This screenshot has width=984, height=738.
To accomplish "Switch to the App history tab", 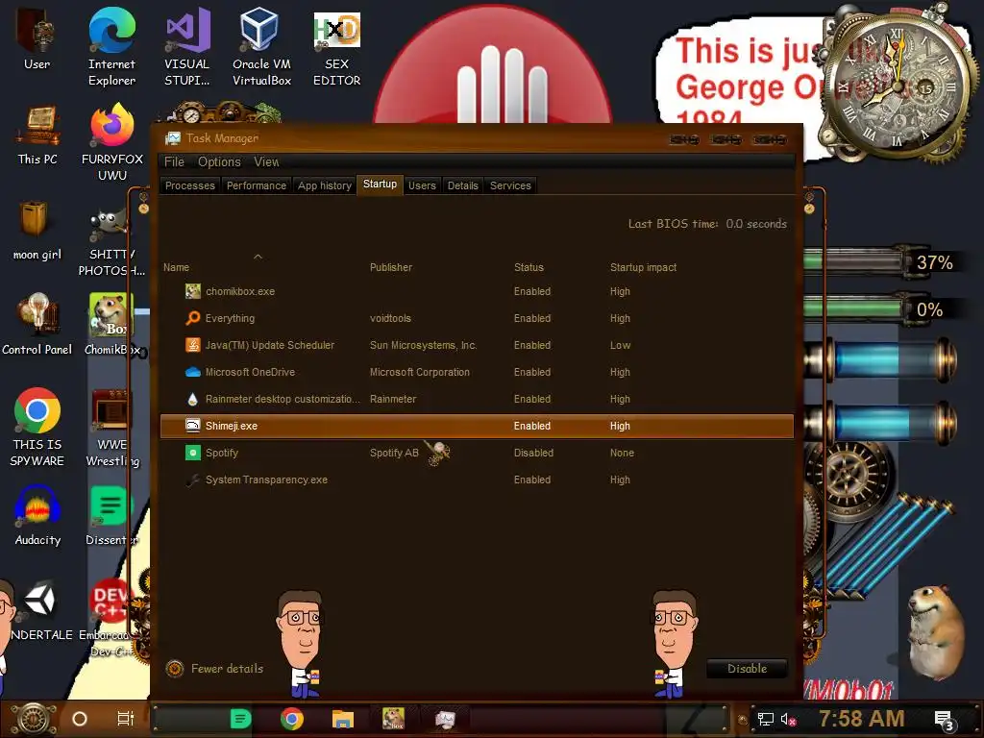I will click(x=325, y=185).
